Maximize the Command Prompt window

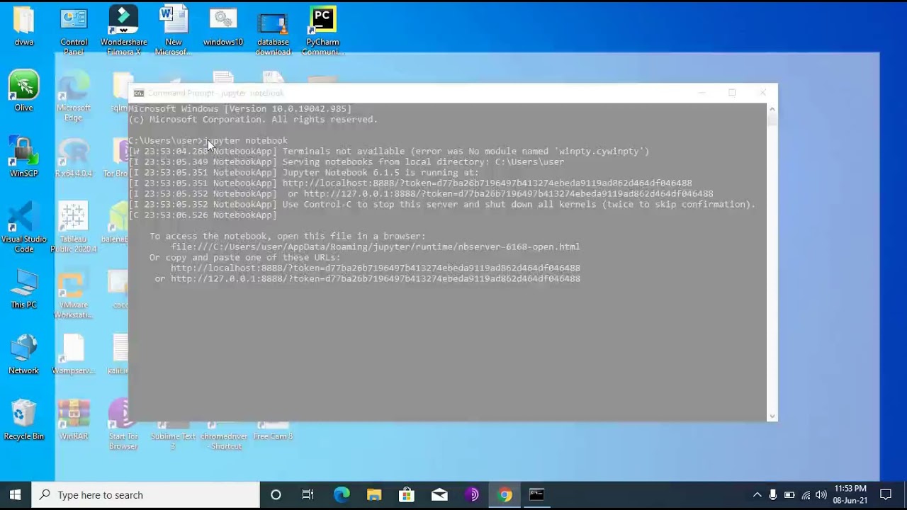[732, 93]
